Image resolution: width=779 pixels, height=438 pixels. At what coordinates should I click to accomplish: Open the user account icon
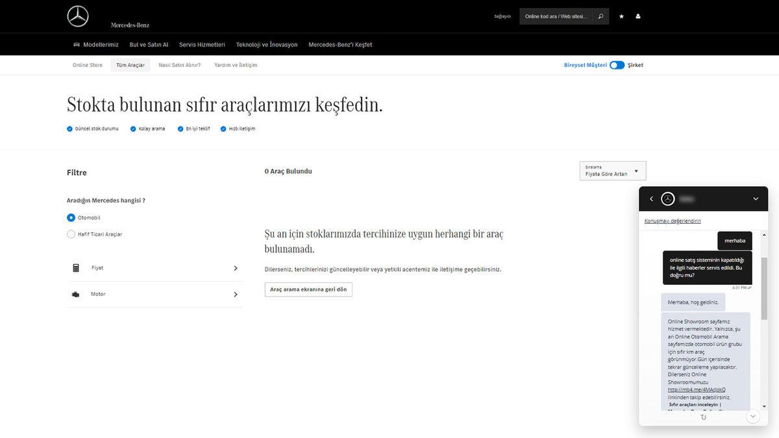[637, 16]
